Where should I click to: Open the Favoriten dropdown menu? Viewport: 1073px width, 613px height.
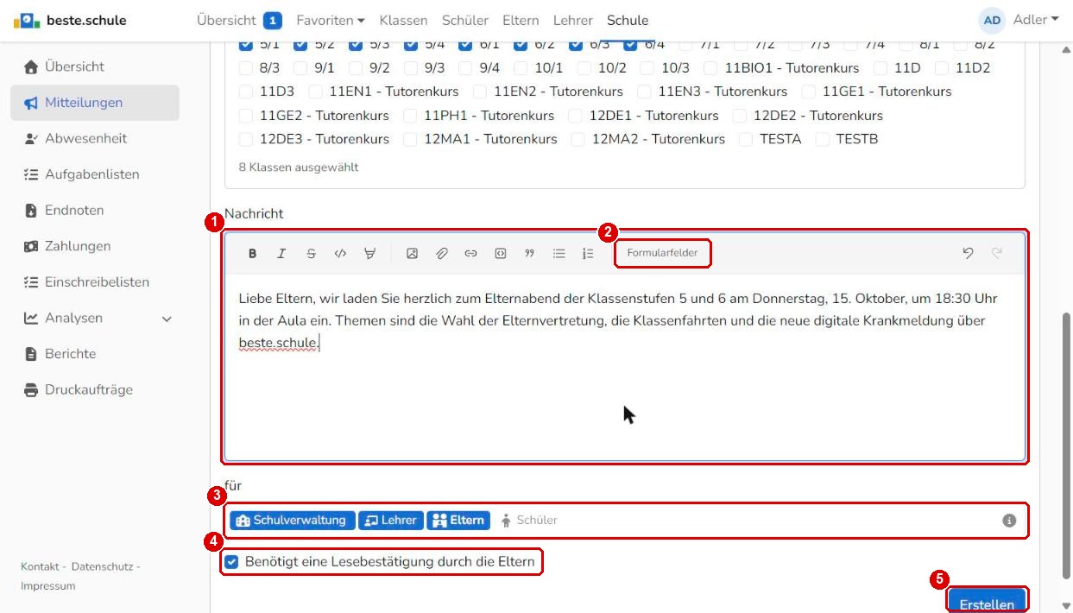[330, 20]
